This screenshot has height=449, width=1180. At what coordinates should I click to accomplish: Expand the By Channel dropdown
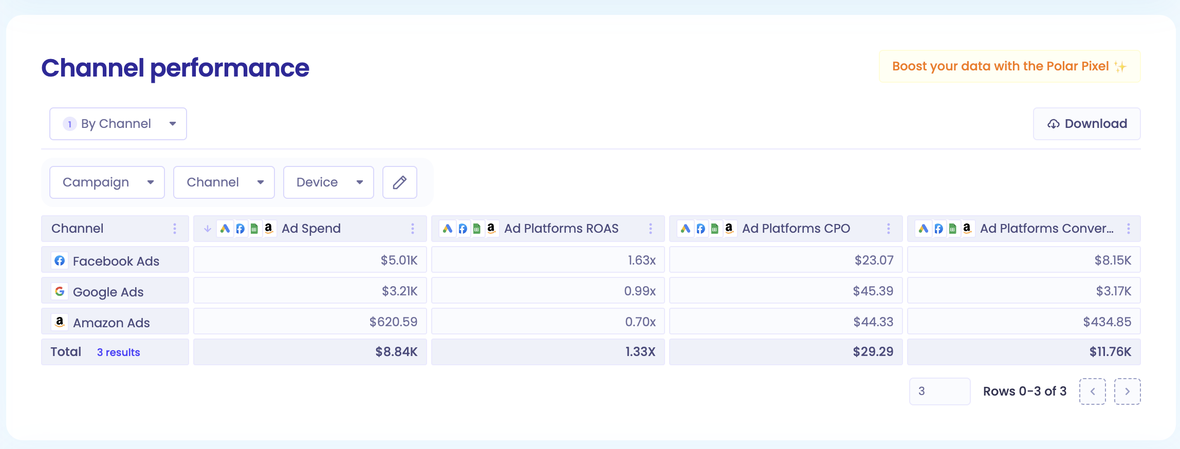click(x=118, y=124)
